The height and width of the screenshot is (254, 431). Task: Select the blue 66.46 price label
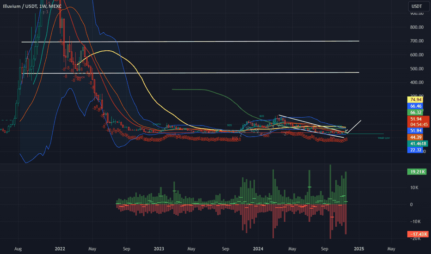[x=415, y=106]
